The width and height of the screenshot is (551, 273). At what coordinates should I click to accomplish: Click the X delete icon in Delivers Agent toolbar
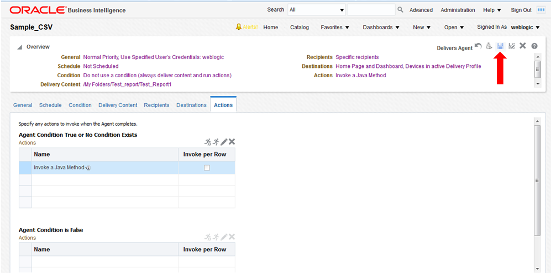coord(522,46)
